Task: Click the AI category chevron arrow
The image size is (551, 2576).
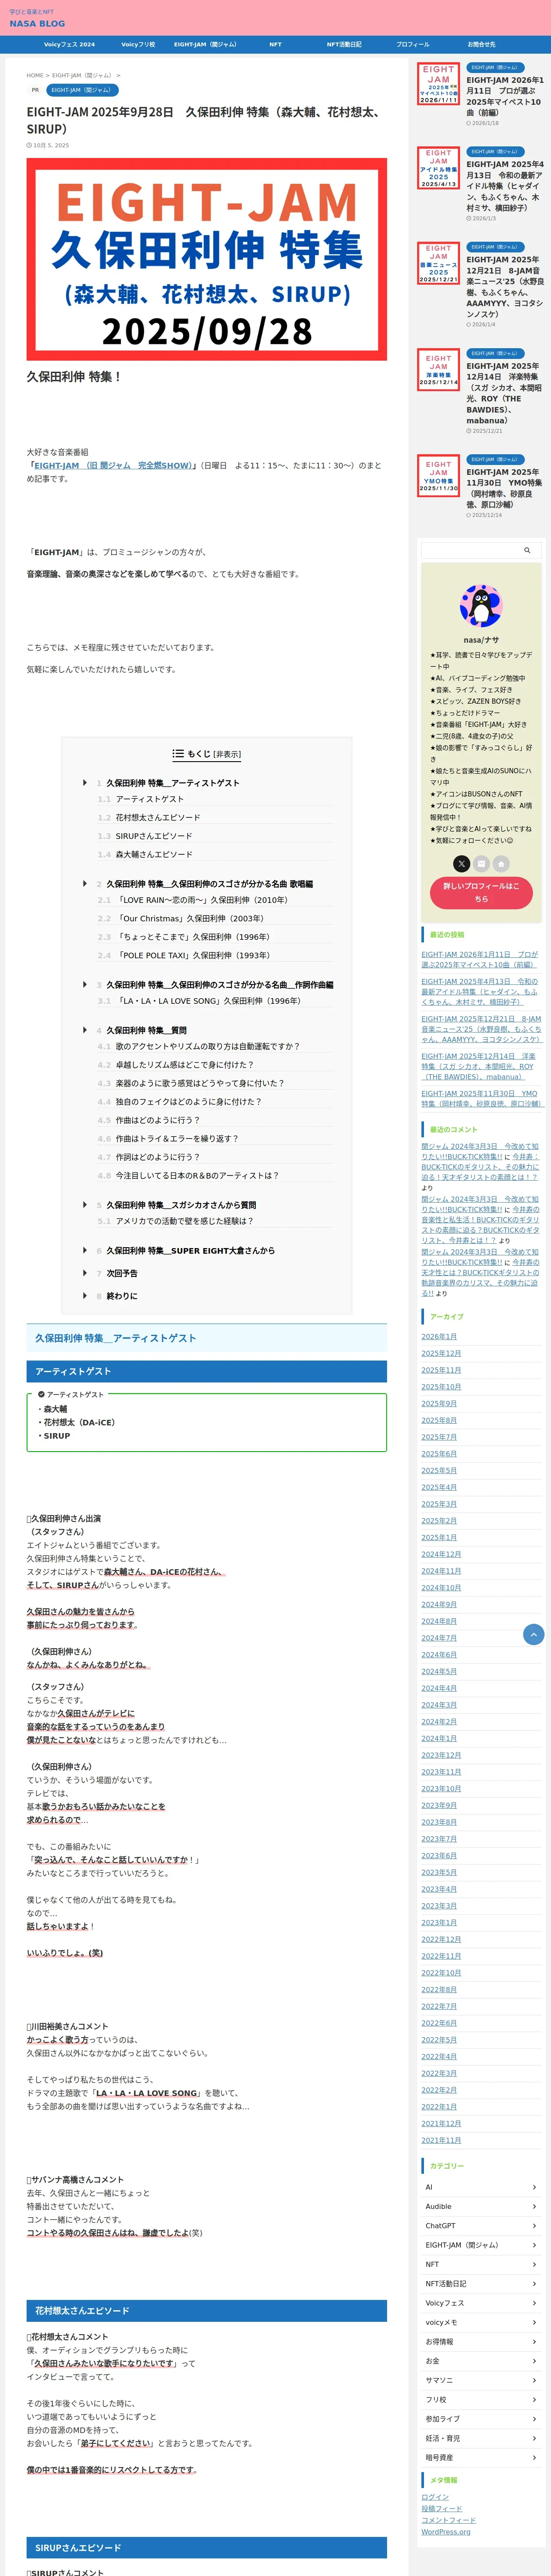Action: [534, 2187]
